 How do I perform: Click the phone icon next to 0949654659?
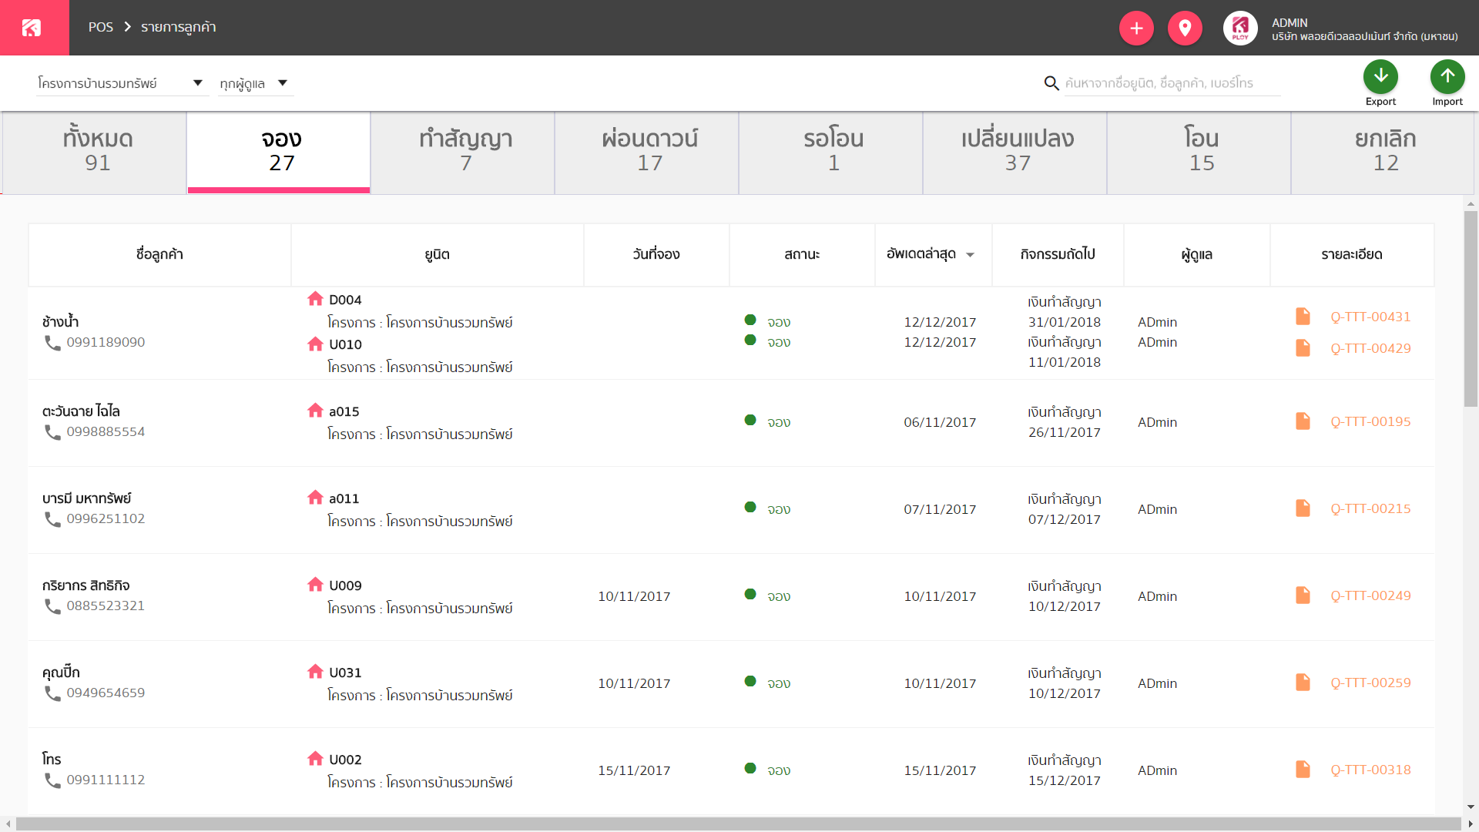[x=52, y=693]
